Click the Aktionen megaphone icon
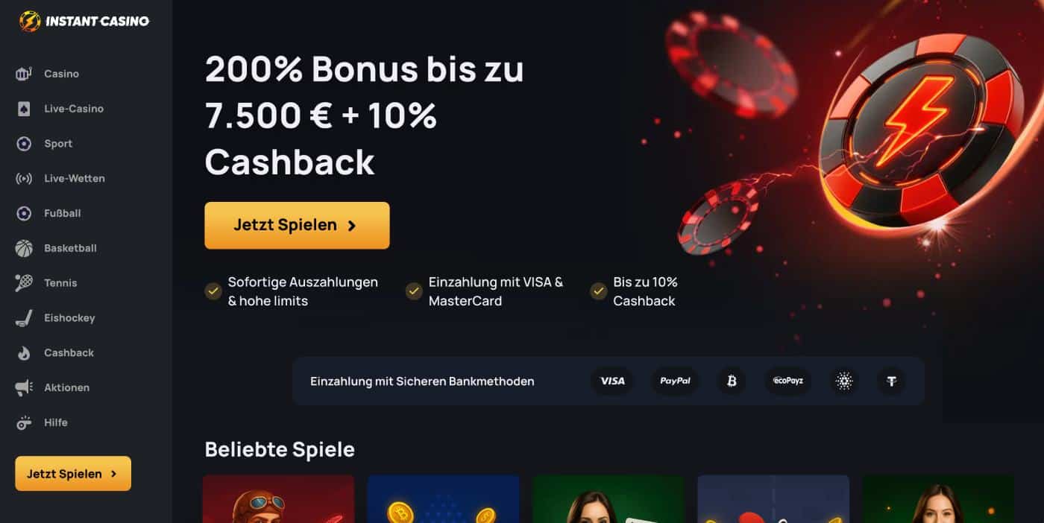Image resolution: width=1044 pixels, height=523 pixels. pyautogui.click(x=24, y=387)
